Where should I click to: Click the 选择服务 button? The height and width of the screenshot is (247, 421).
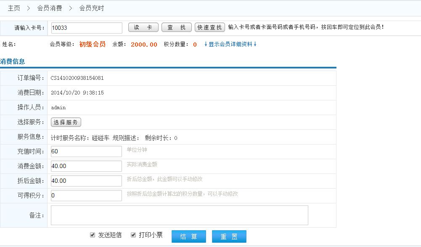(x=66, y=122)
